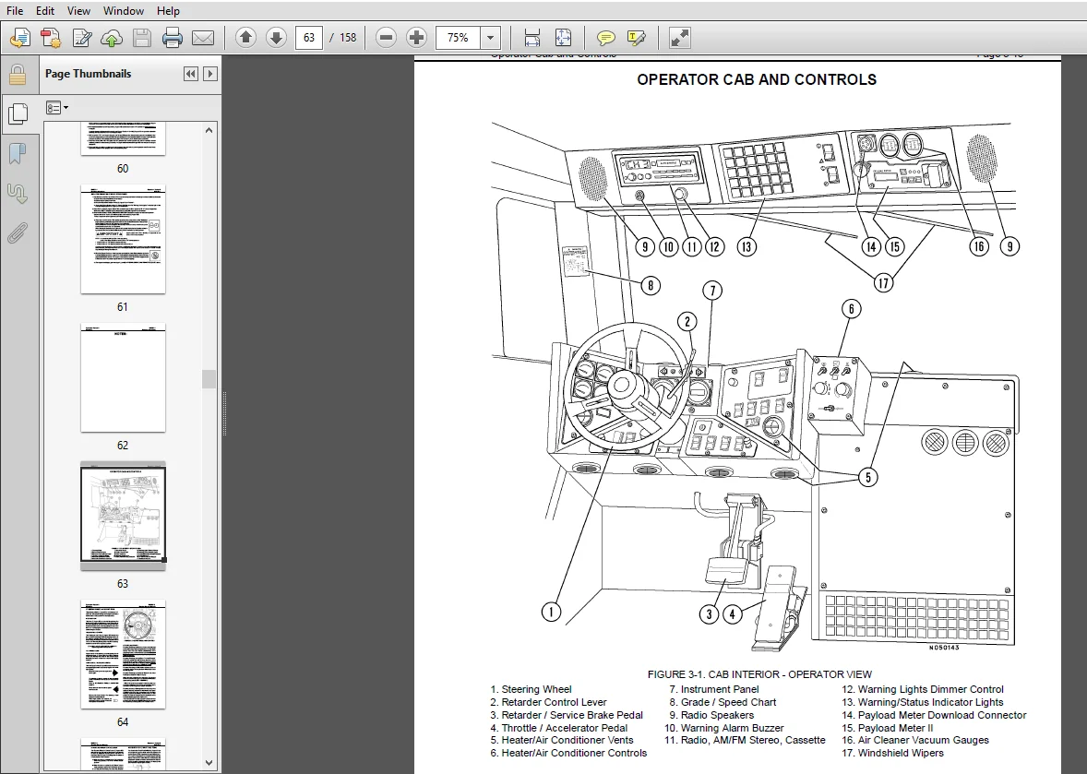The height and width of the screenshot is (774, 1087).
Task: Click the thumbnails scrollbar down arrow
Action: [x=209, y=762]
